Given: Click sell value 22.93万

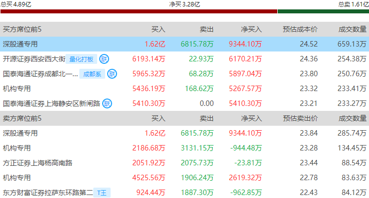Looking at the screenshot, I should [x=201, y=59].
